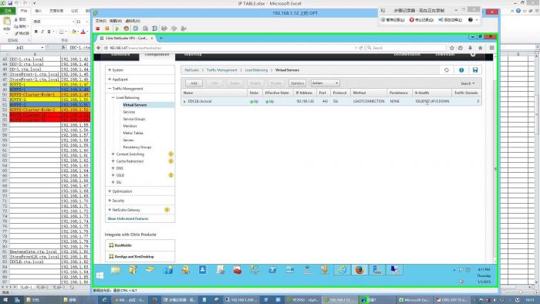Click Excel cell DDCLB.ctx.local
Image resolution: width=540 pixels, height=304 pixels.
[x=35, y=262]
